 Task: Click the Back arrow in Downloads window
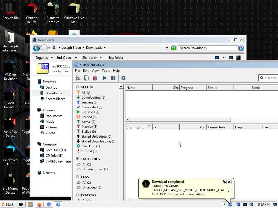click(37, 48)
